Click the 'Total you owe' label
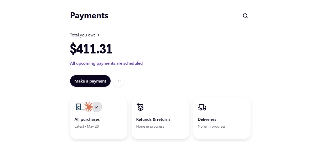The image size is (311, 142). (x=83, y=35)
